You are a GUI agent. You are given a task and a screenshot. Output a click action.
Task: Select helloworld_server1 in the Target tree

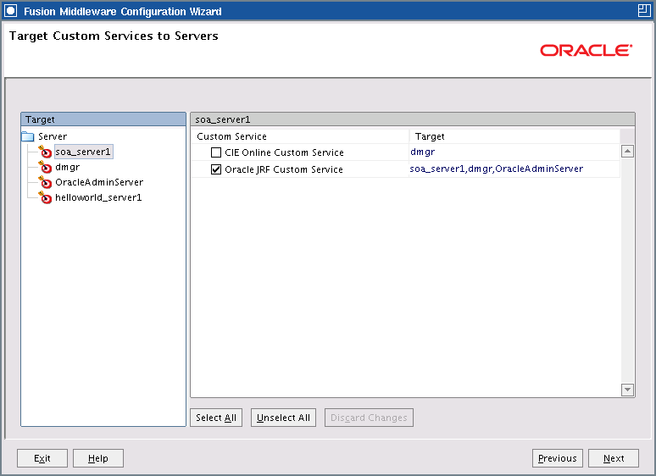[x=98, y=197]
